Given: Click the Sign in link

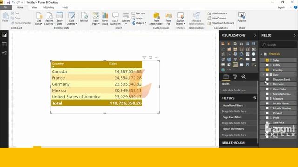Looking at the screenshot, I should [x=281, y=7].
